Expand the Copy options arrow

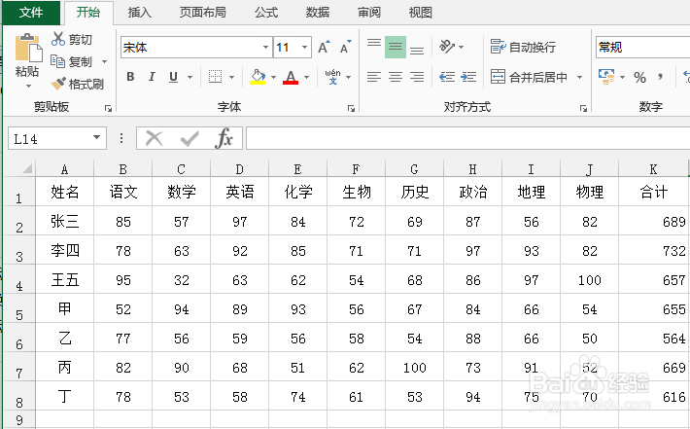(x=105, y=61)
